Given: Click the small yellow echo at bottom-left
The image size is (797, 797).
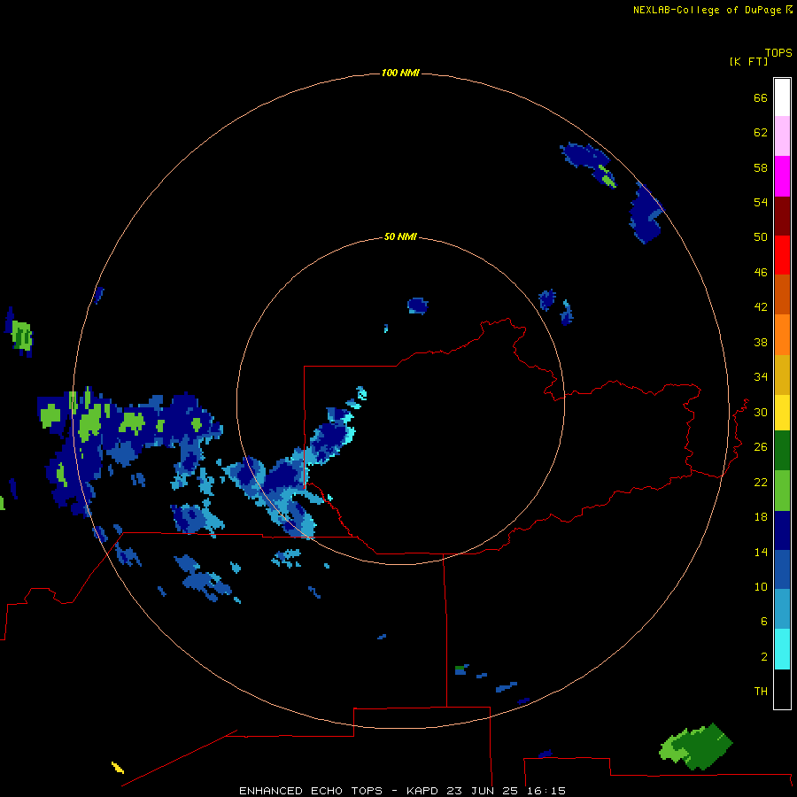Looking at the screenshot, I should pos(118,768).
